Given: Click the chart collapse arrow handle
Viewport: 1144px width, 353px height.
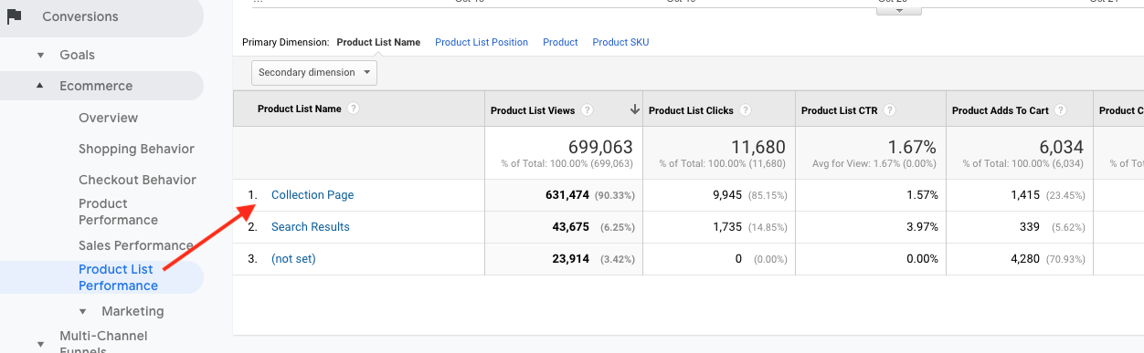Looking at the screenshot, I should pyautogui.click(x=898, y=10).
